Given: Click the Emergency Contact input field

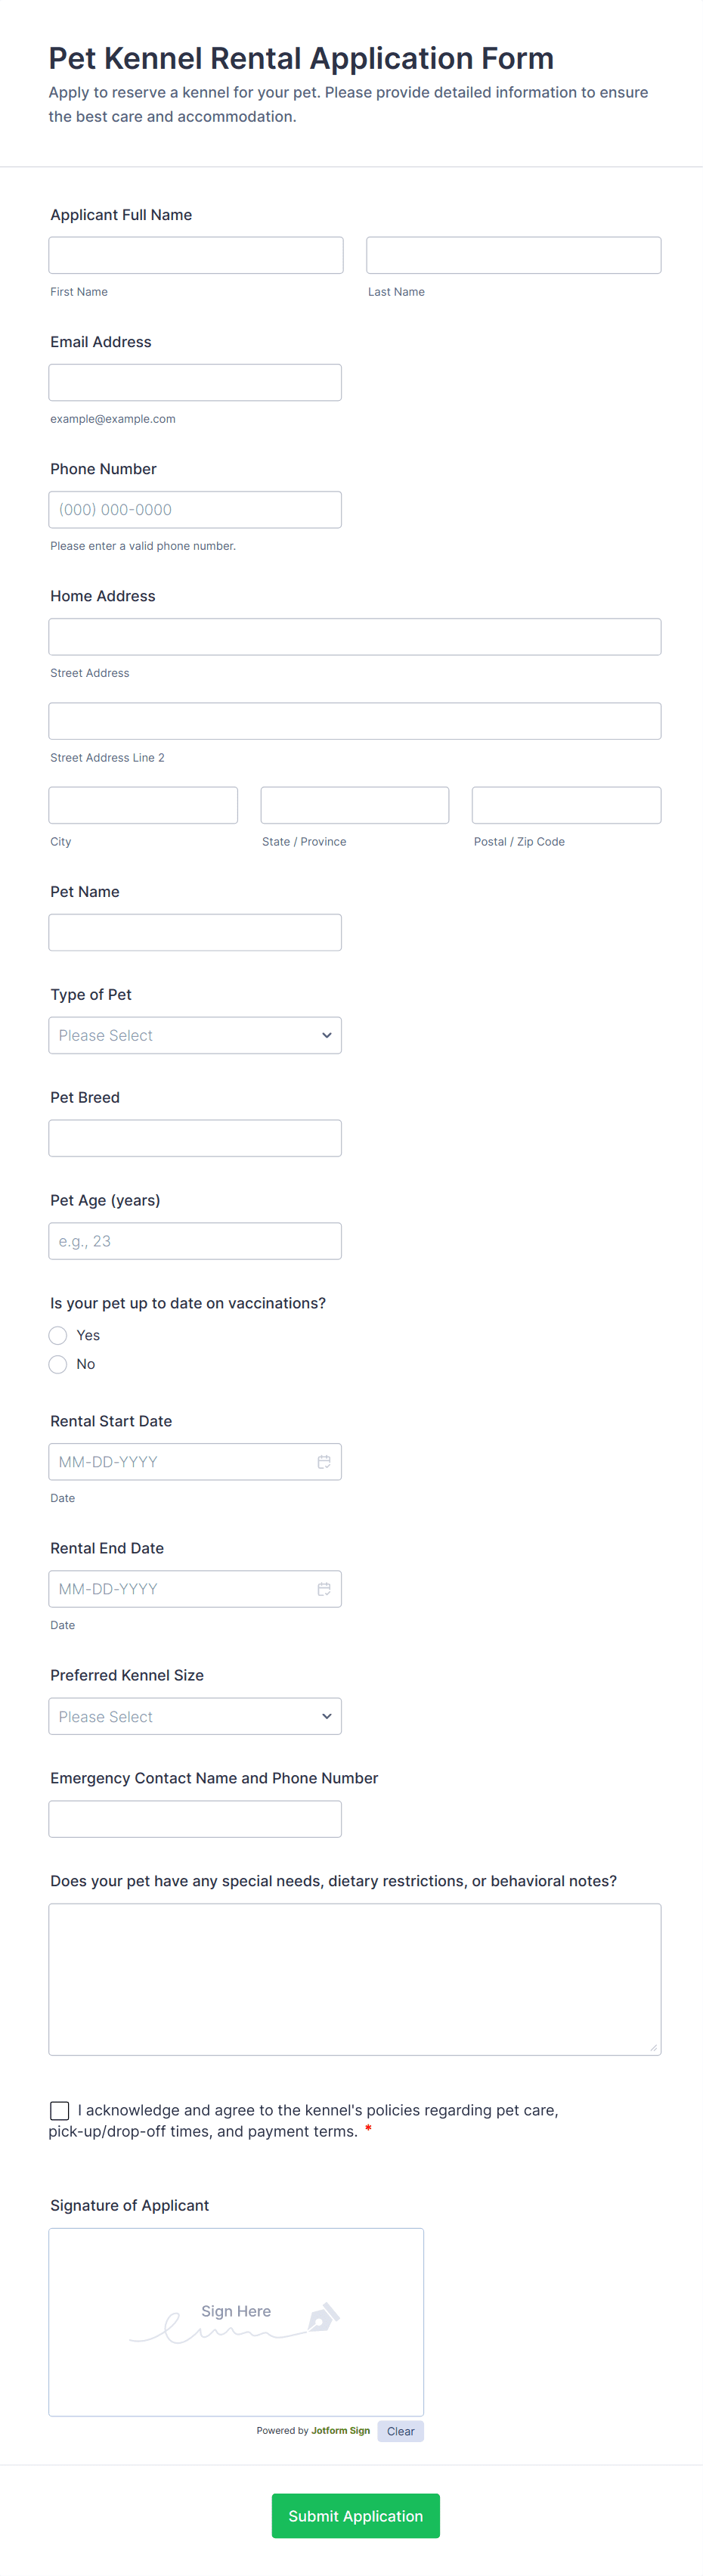Looking at the screenshot, I should click(x=195, y=1819).
